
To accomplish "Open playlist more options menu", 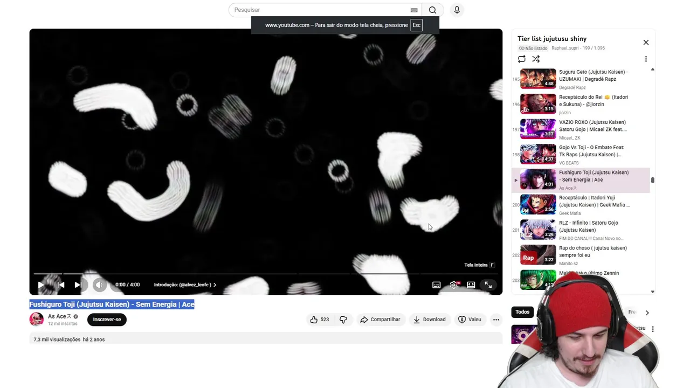I will tap(646, 59).
